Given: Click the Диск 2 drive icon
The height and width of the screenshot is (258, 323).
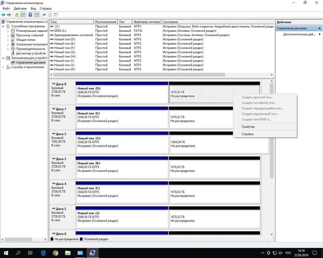Looking at the screenshot, I should 54,134.
